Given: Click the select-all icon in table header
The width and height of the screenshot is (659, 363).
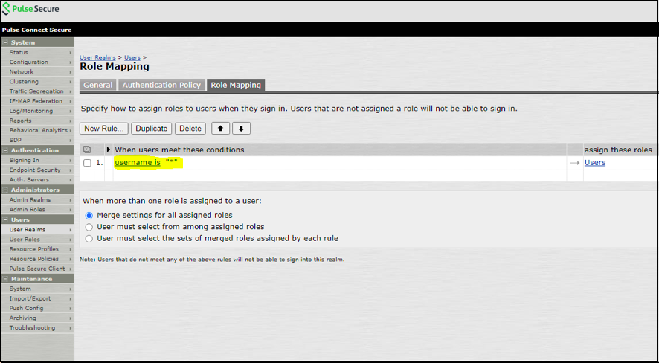Looking at the screenshot, I should point(87,150).
